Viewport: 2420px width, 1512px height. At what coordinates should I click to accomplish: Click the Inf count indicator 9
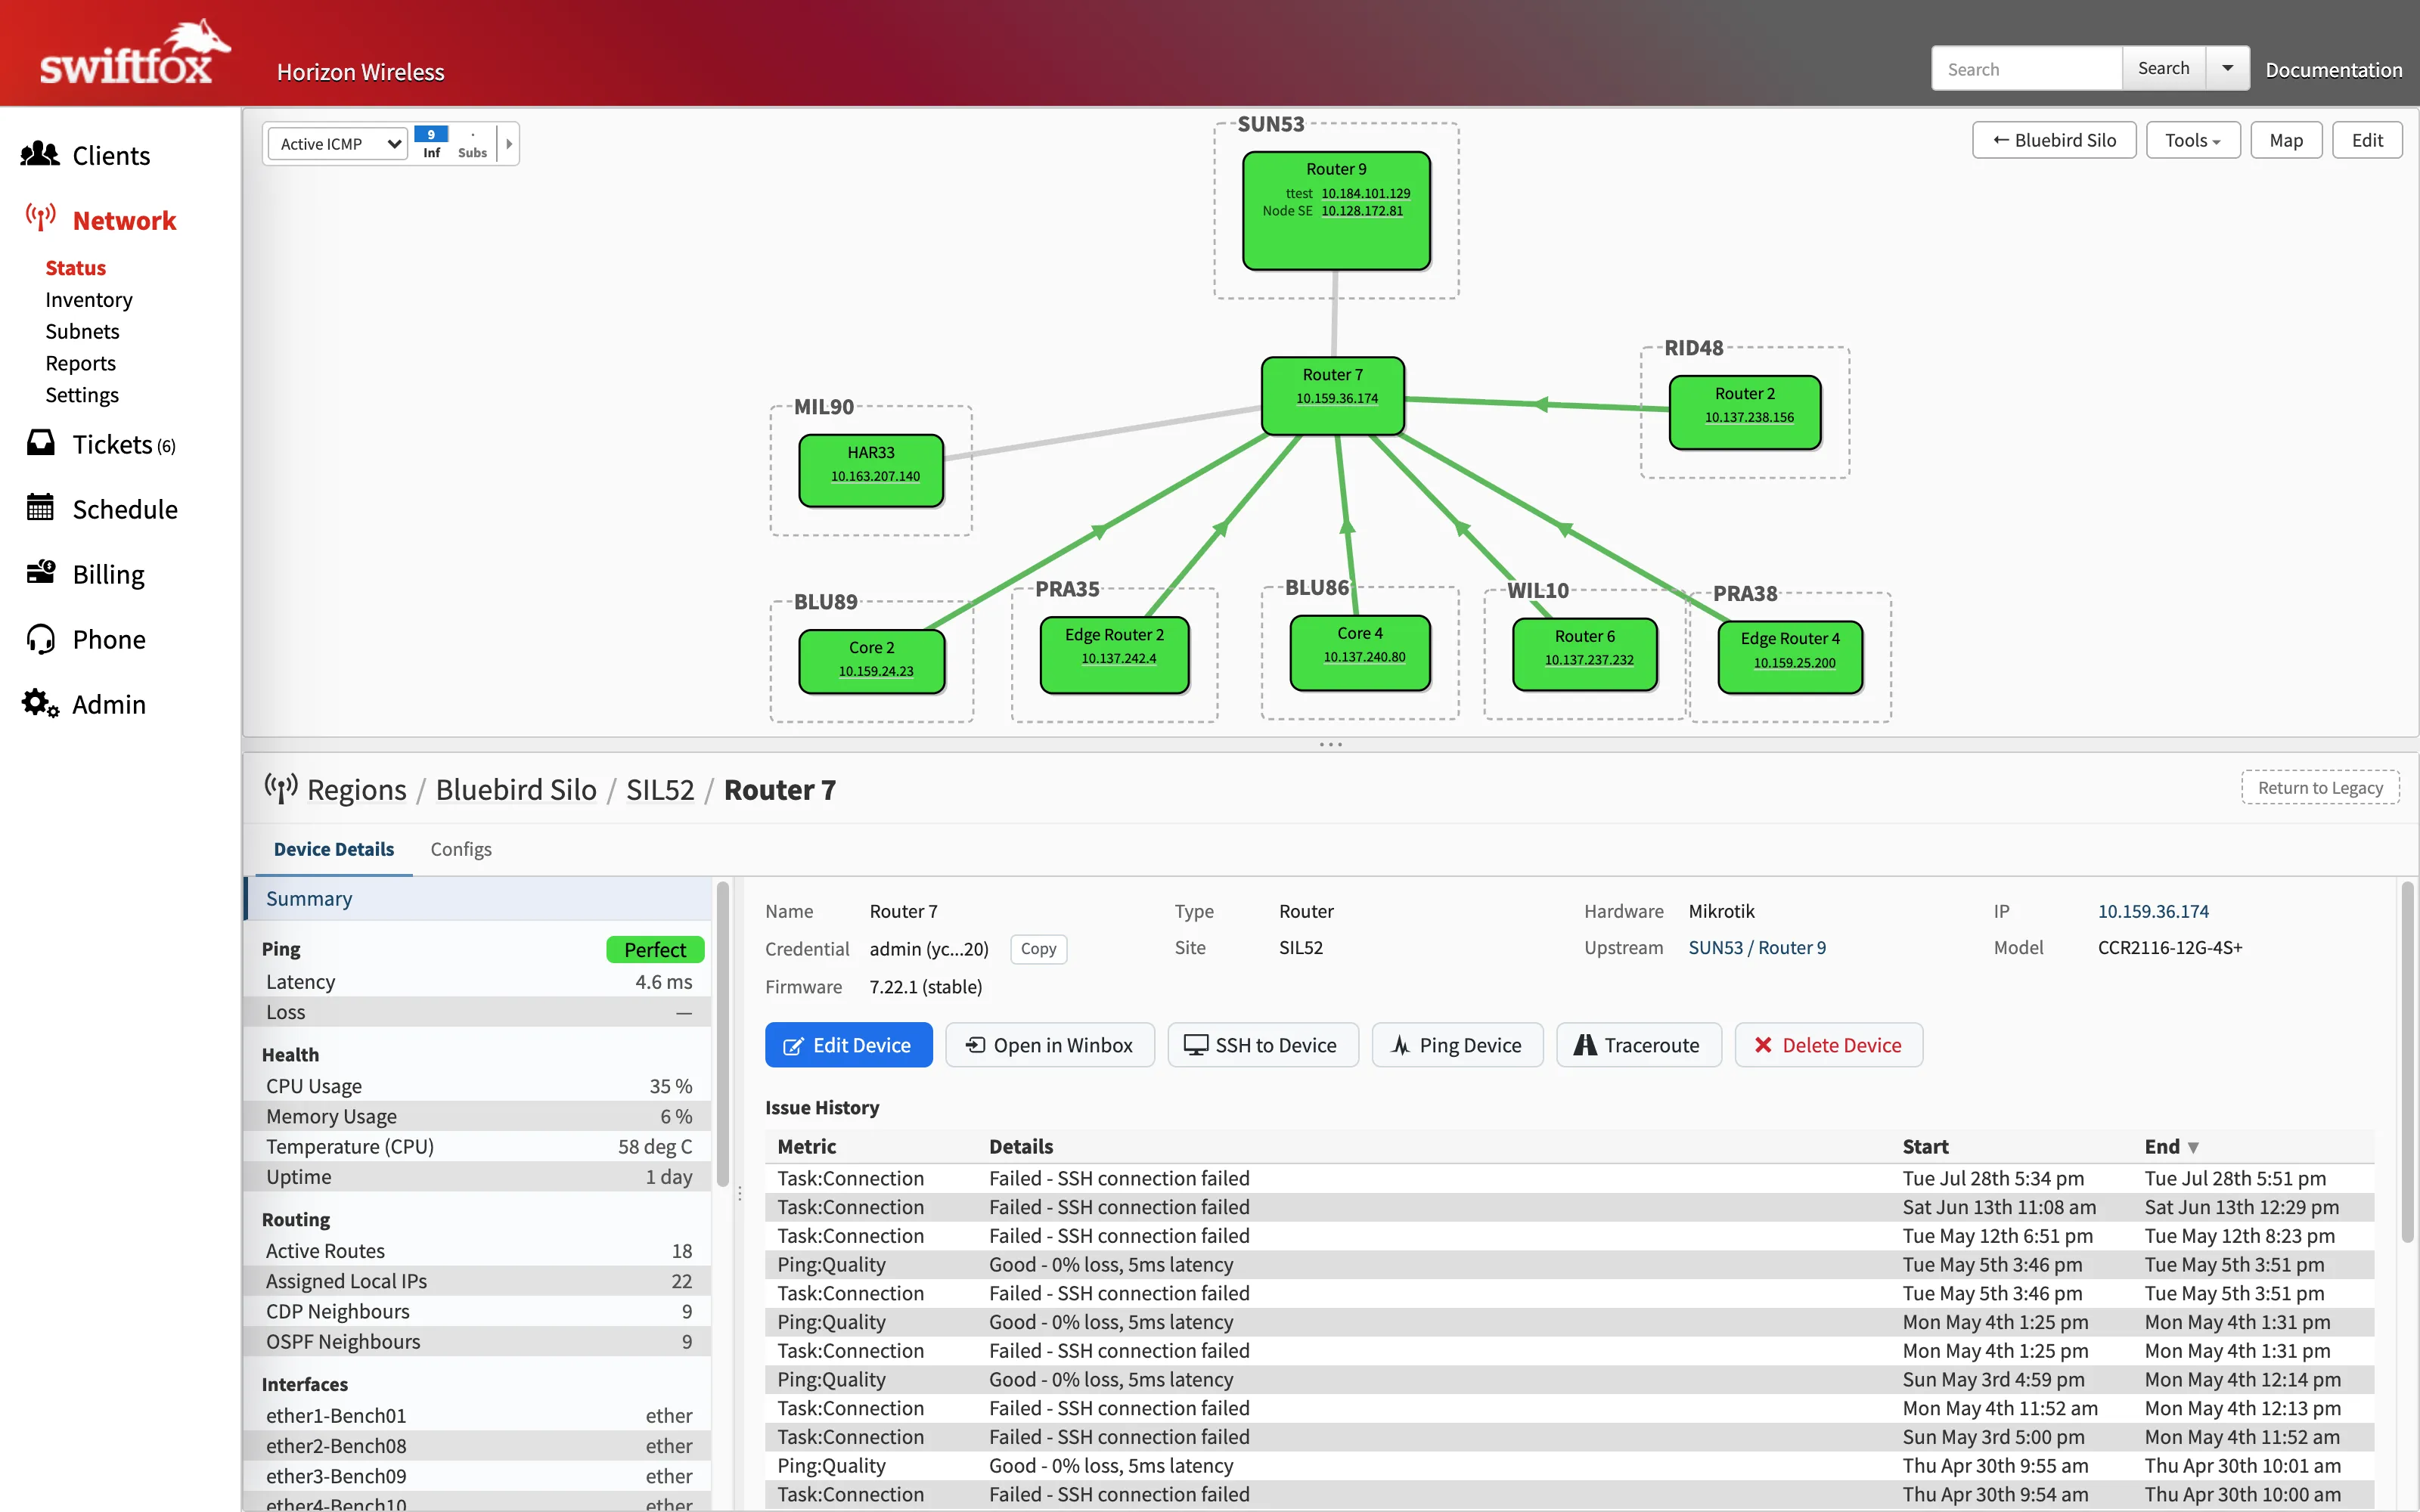tap(431, 143)
